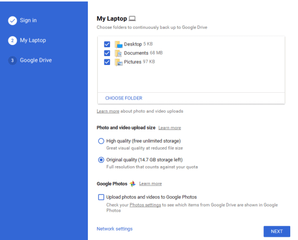The image size is (298, 240).
Task: Click the laptop icon beside My Laptop heading
Action: point(132,18)
